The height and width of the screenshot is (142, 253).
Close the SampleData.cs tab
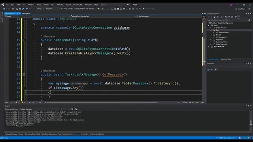click(20, 13)
